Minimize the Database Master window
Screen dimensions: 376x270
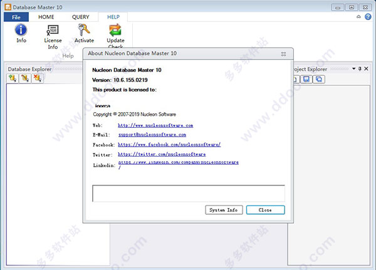click(x=338, y=8)
